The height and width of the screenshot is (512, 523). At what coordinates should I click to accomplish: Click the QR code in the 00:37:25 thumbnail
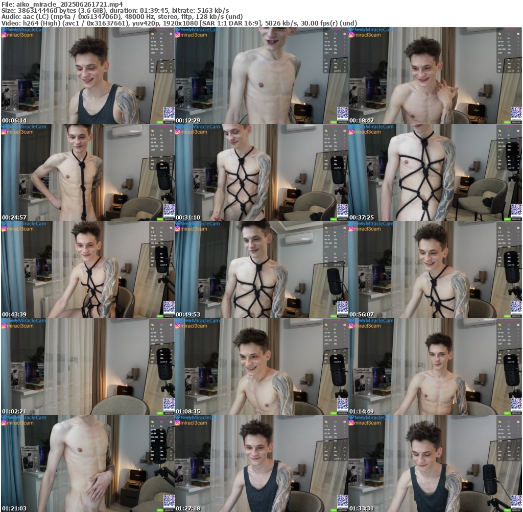[x=516, y=210]
